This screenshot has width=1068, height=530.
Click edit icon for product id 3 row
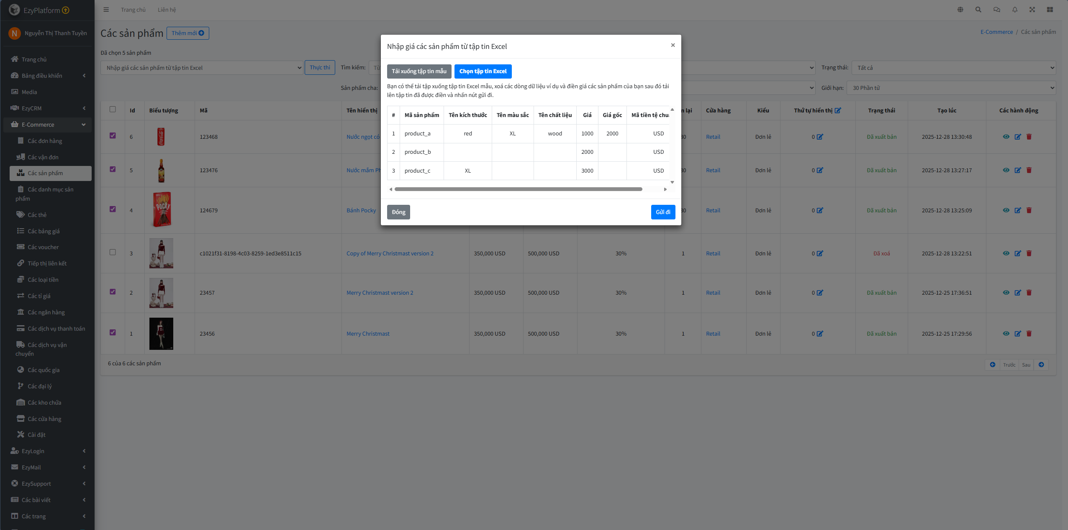coord(1017,253)
